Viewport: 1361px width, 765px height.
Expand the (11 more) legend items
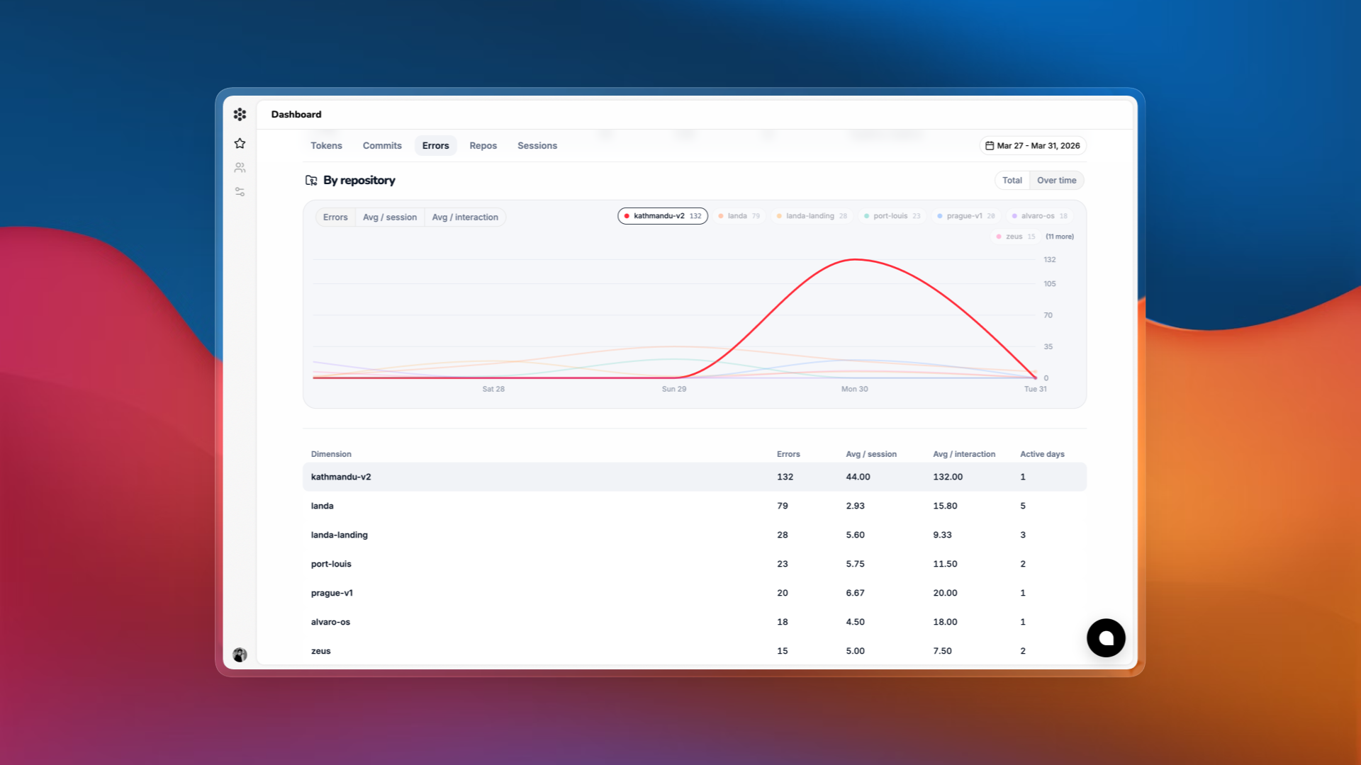1059,237
